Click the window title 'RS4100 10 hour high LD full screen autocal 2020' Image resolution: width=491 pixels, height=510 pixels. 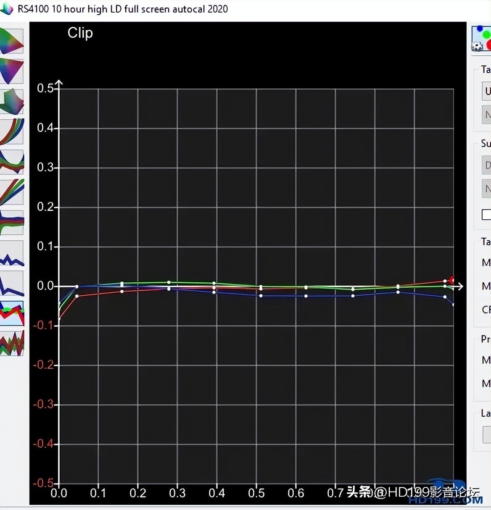point(123,9)
